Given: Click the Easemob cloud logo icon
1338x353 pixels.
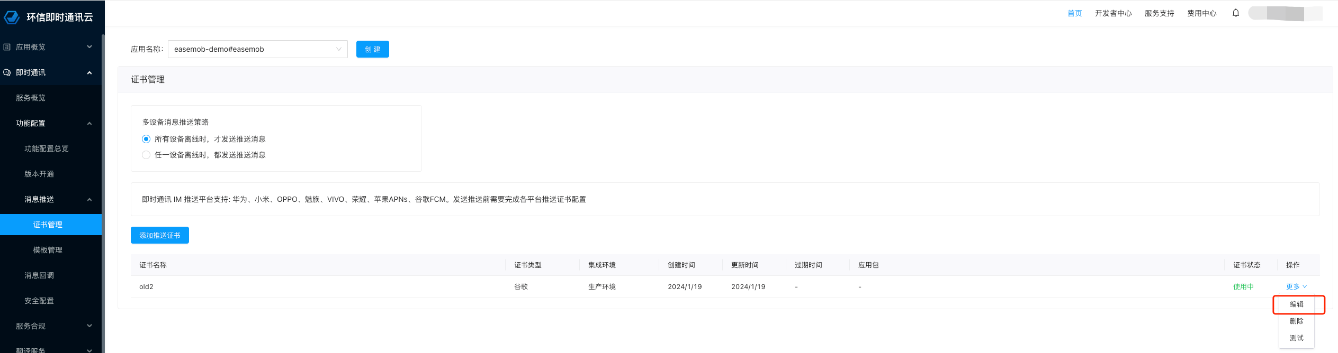Looking at the screenshot, I should coord(12,17).
